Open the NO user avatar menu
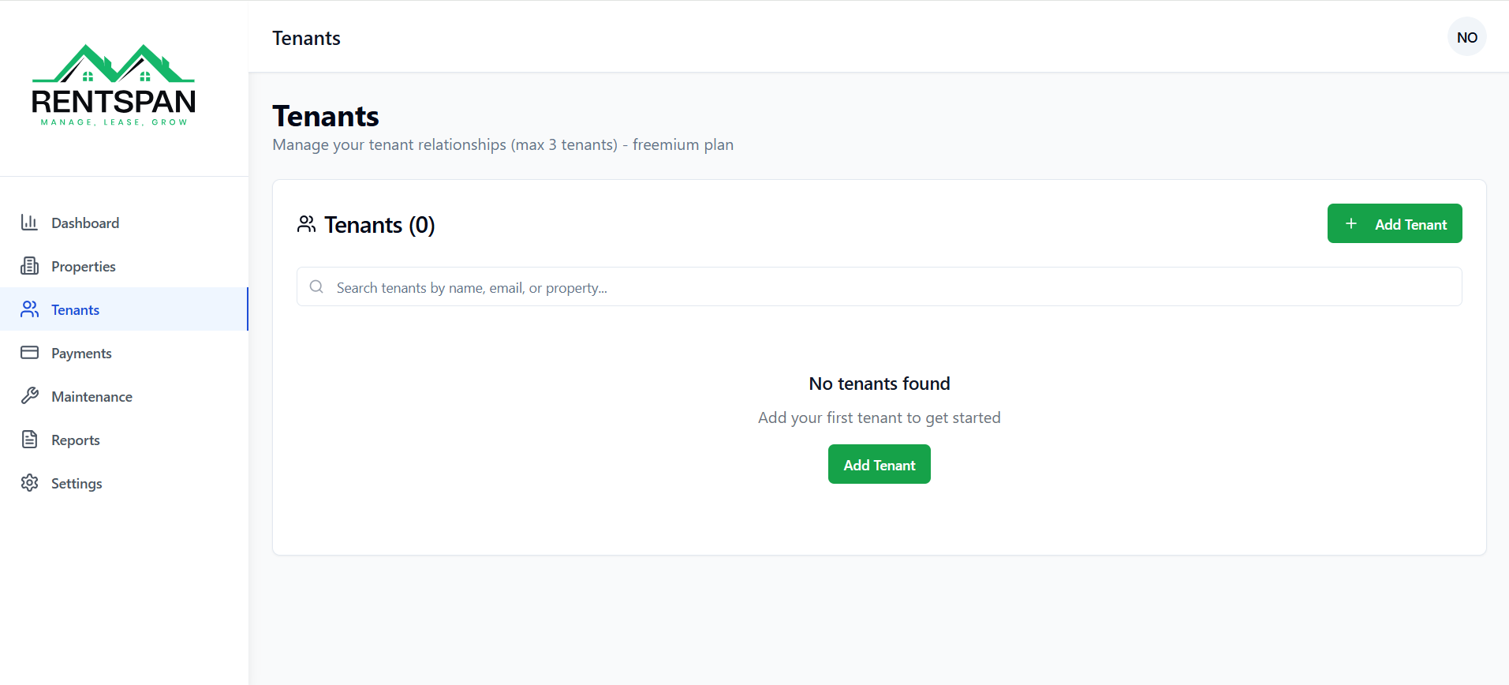1509x685 pixels. point(1466,37)
